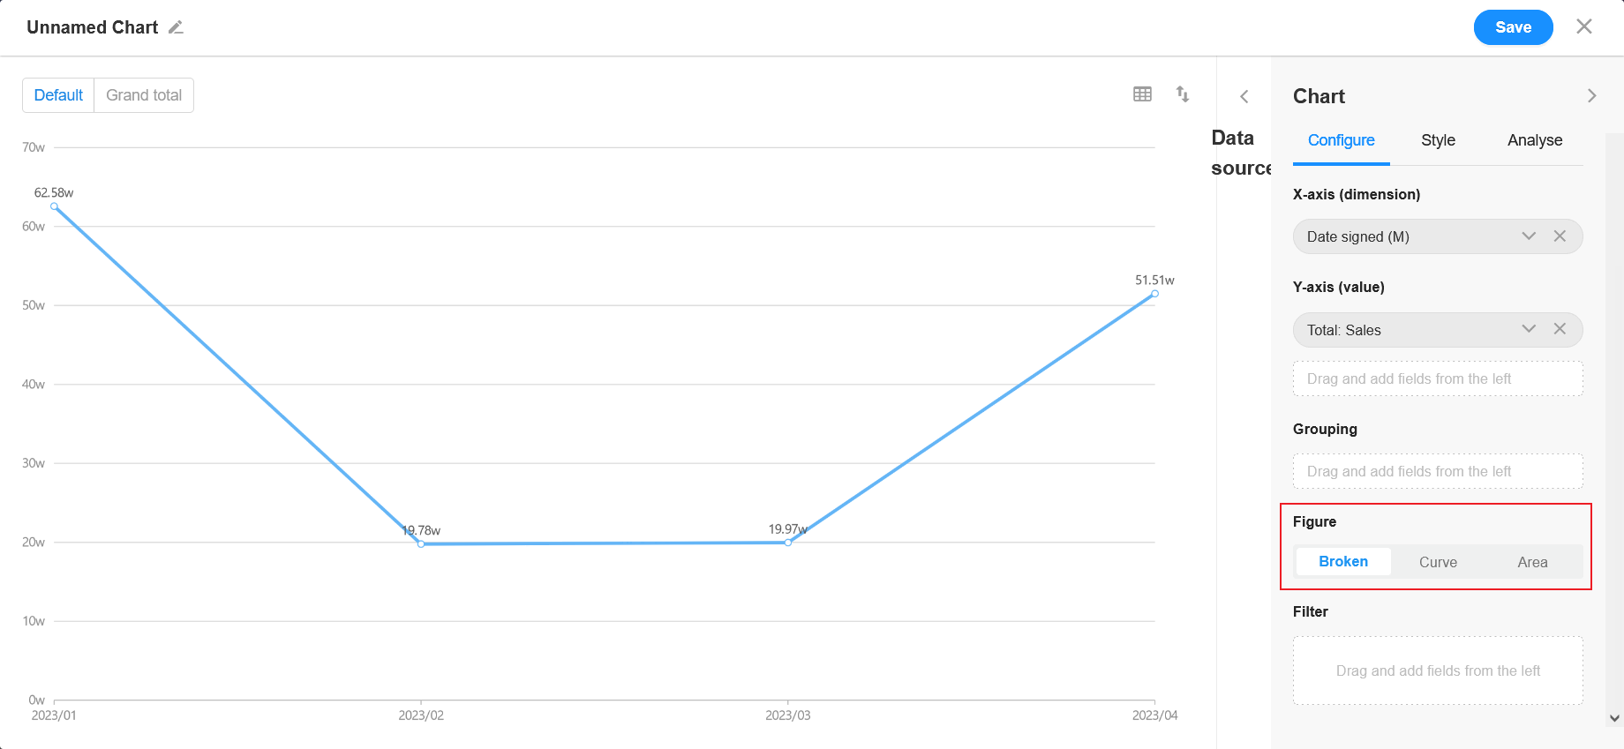Image resolution: width=1624 pixels, height=749 pixels.
Task: Save the chart
Action: (x=1513, y=27)
